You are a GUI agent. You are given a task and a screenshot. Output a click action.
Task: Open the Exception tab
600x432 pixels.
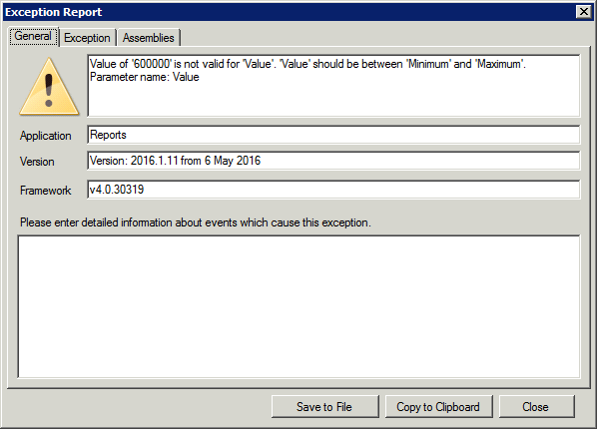87,38
